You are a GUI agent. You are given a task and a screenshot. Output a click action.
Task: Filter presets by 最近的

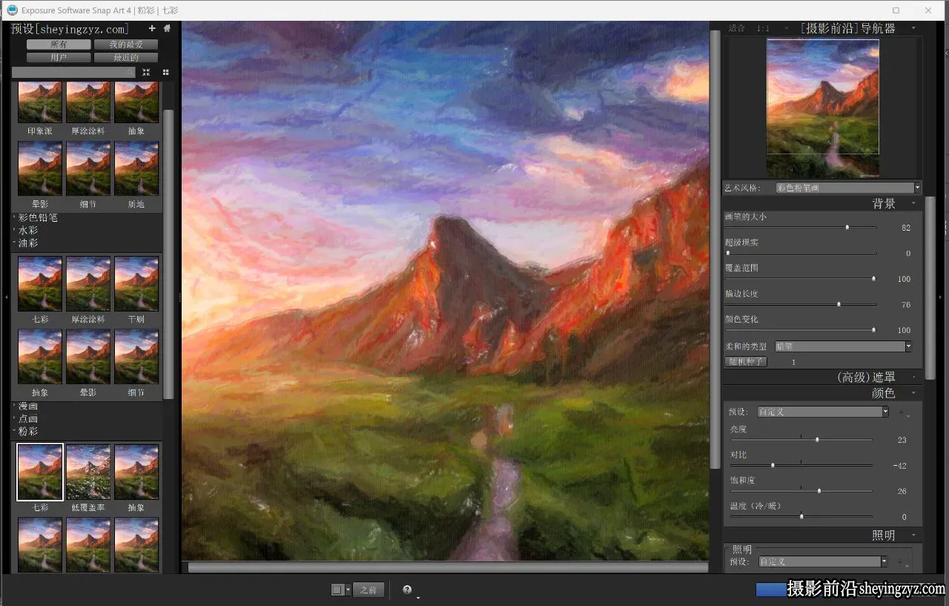coord(125,57)
